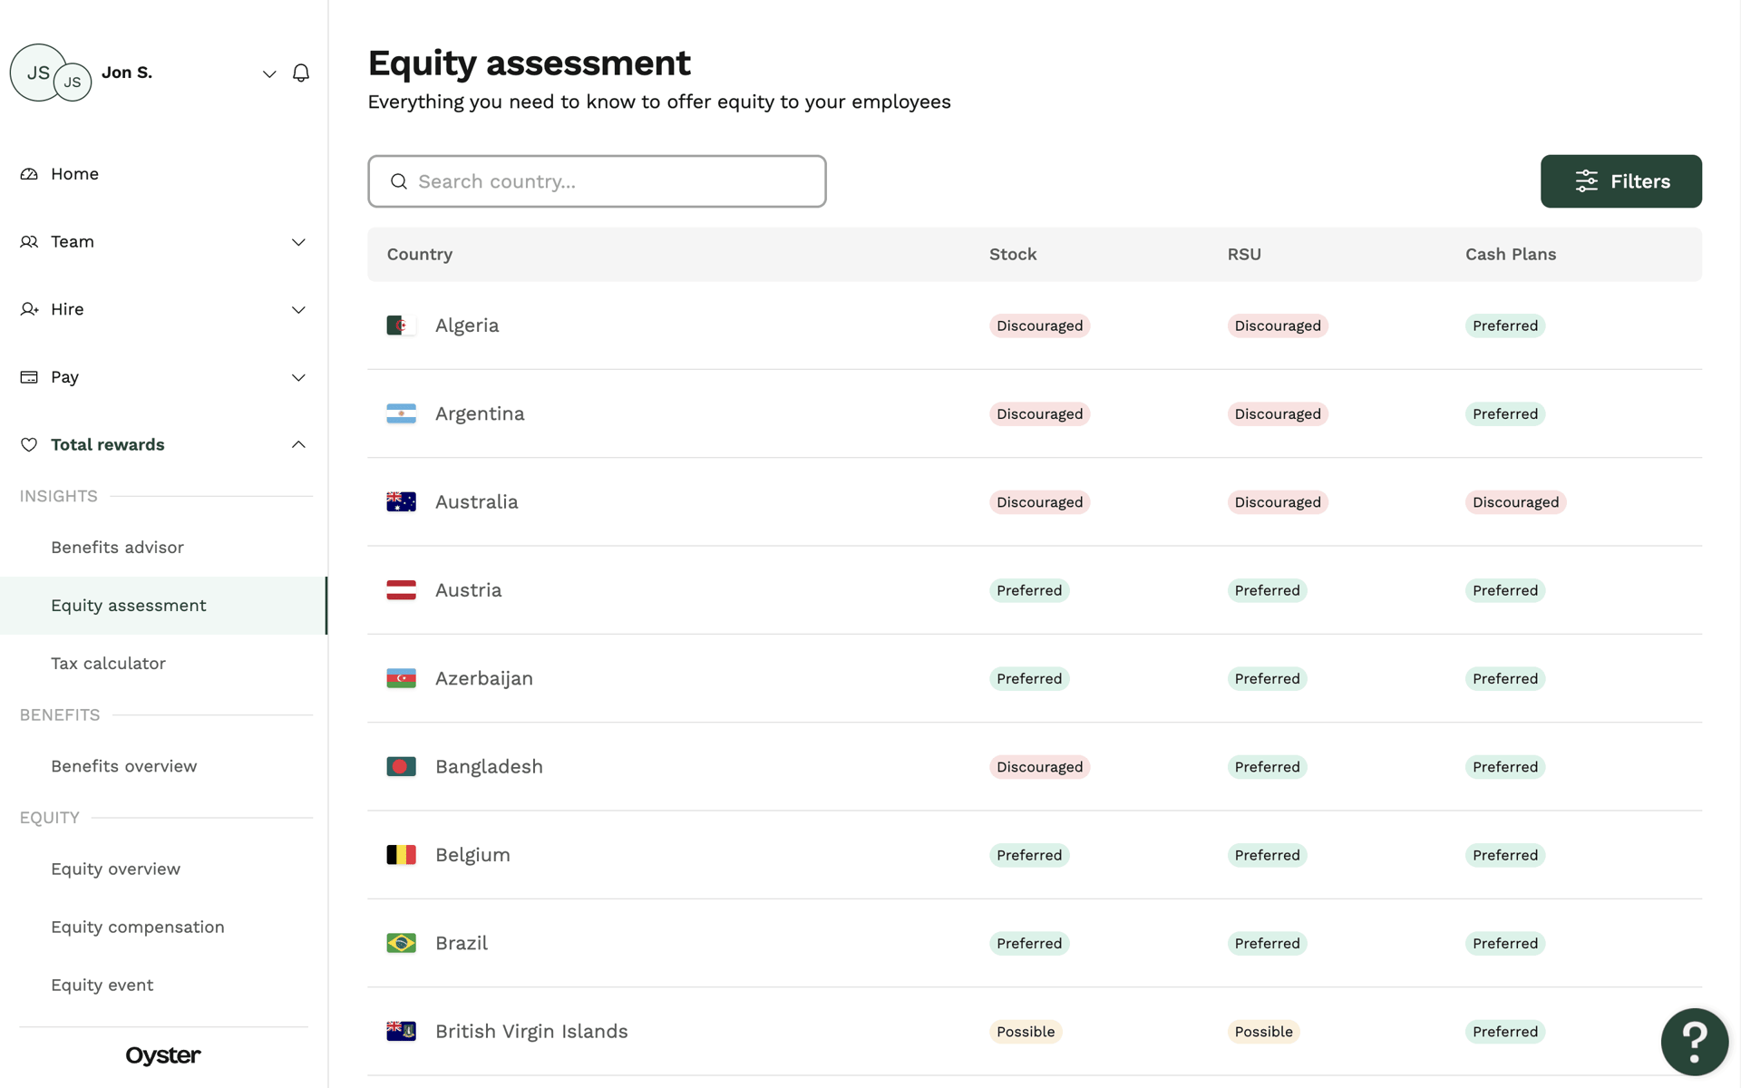This screenshot has width=1741, height=1088.
Task: Click the JS user avatar
Action: click(38, 73)
